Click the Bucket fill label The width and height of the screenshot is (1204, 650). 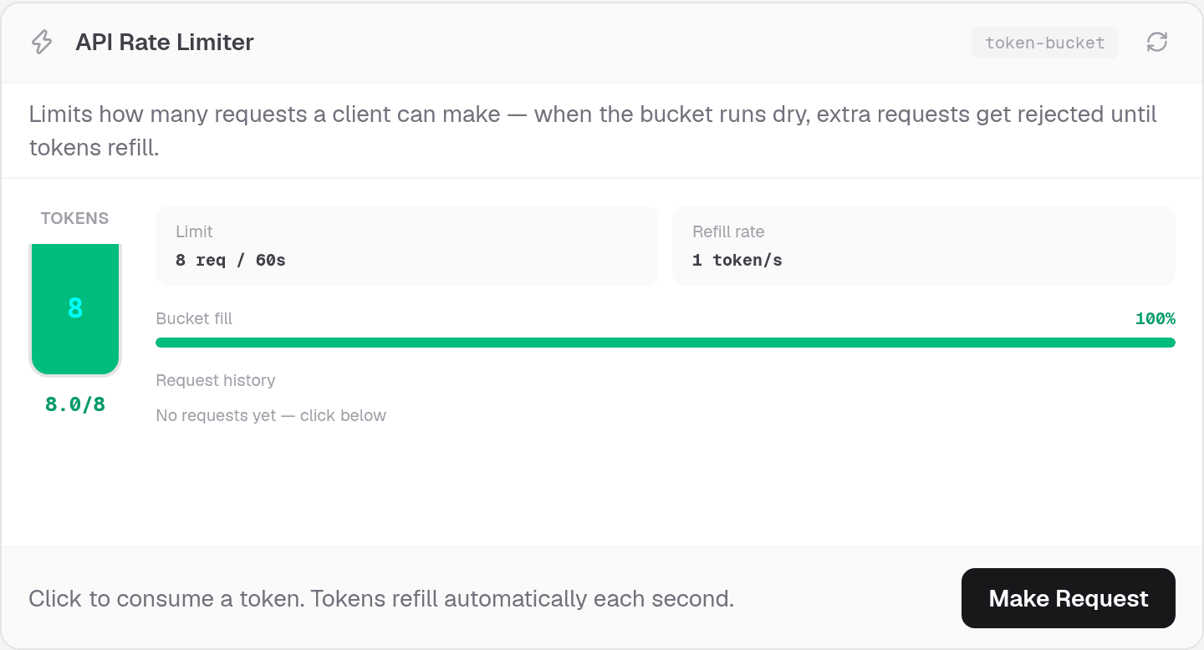click(194, 318)
